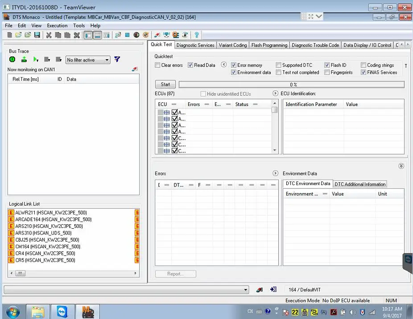The image size is (413, 319).
Task: Click the Cut scissors toolbar icon
Action: coord(49,35)
